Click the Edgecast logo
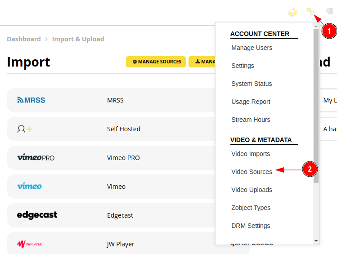Screen dimensions: 337x254 pyautogui.click(x=37, y=215)
